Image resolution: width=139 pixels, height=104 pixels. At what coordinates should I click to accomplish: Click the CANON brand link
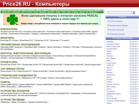(x=38, y=11)
